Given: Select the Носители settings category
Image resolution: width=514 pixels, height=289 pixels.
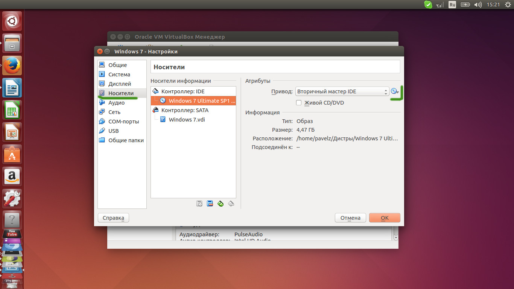Looking at the screenshot, I should pos(122,93).
